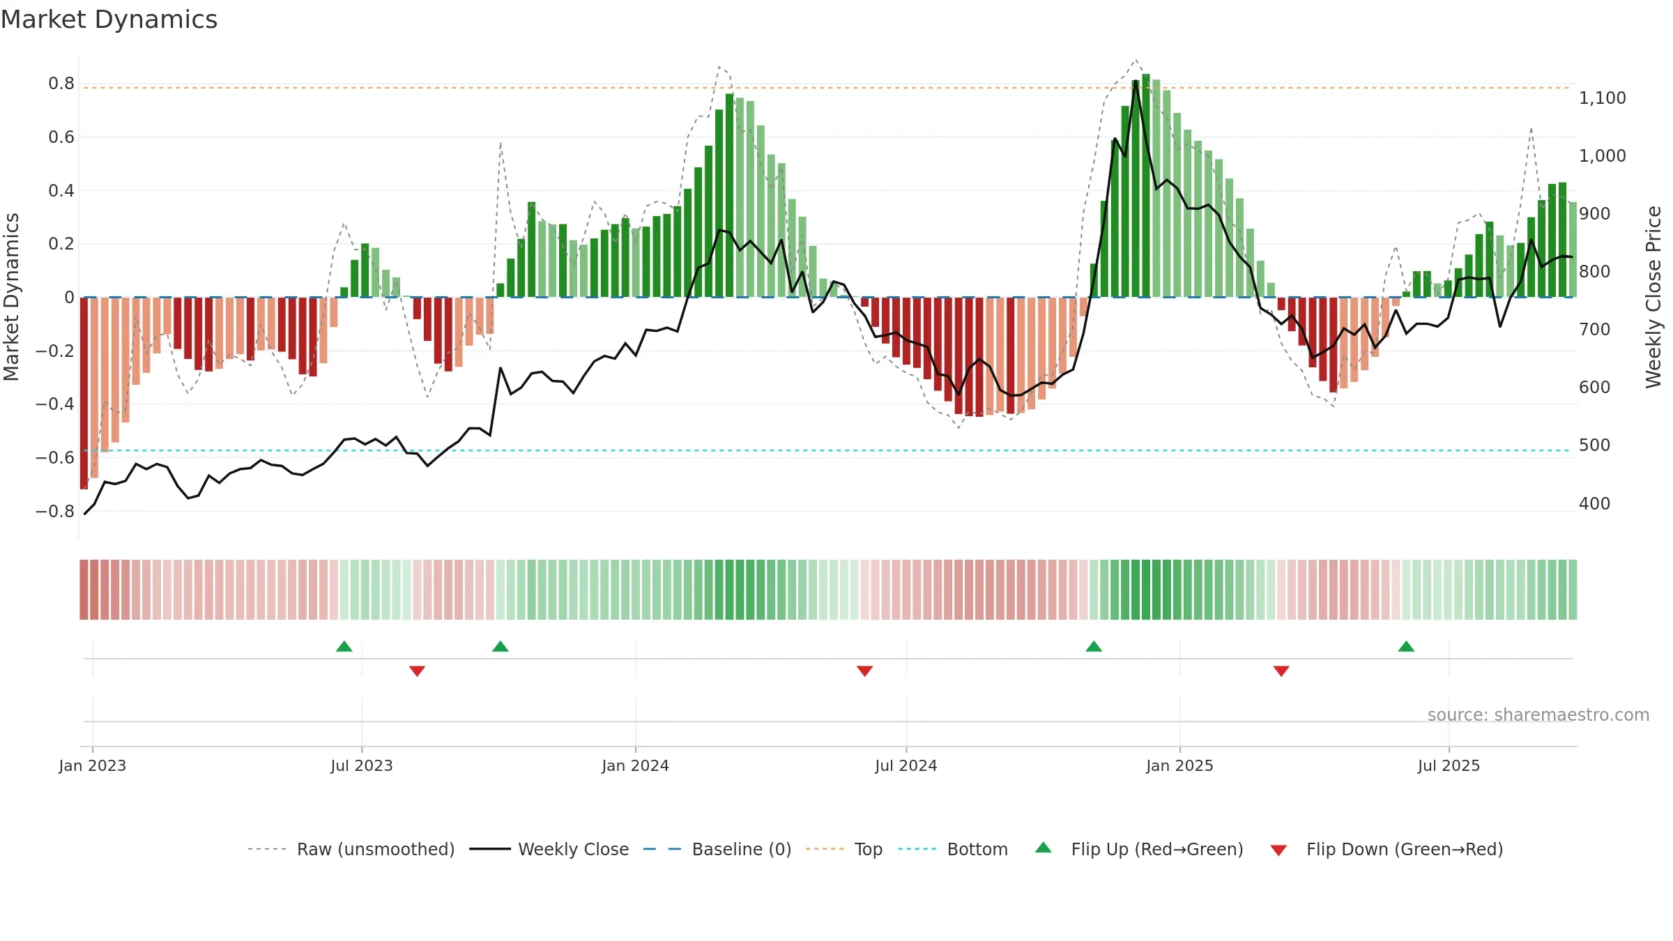Select the first green flip-up marker before Jul 2023
1673x941 pixels.
(344, 646)
